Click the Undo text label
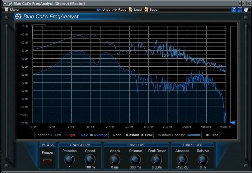Screen dimensions: 252x173 pos(106,10)
